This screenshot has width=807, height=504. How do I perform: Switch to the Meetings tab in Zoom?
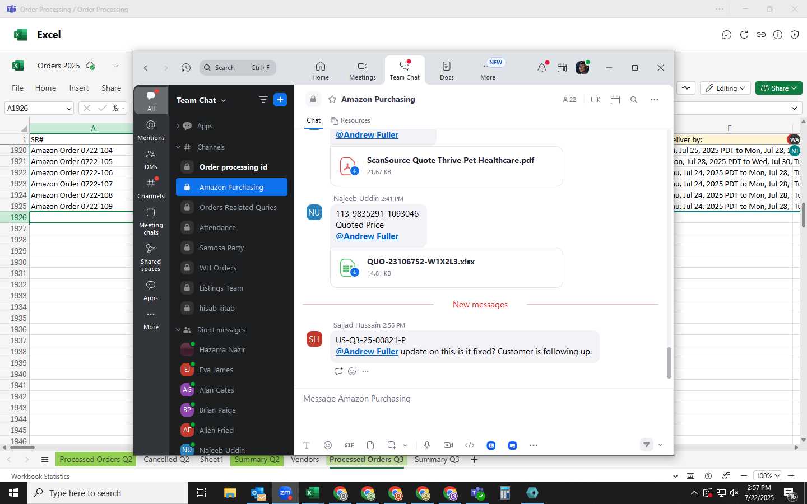[363, 71]
